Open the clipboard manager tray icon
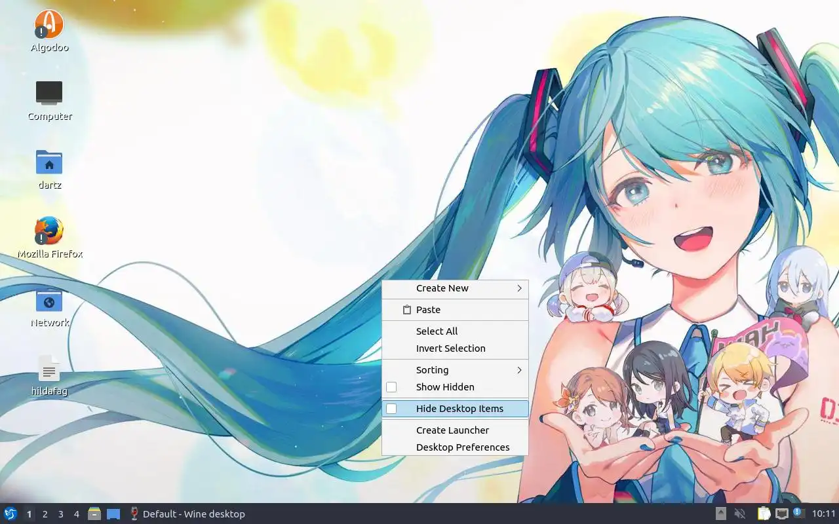The width and height of the screenshot is (839, 524). (x=764, y=514)
